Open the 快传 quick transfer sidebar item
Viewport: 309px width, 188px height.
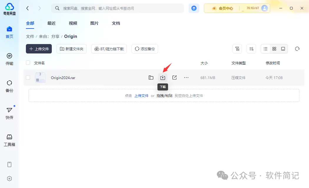coord(9,113)
